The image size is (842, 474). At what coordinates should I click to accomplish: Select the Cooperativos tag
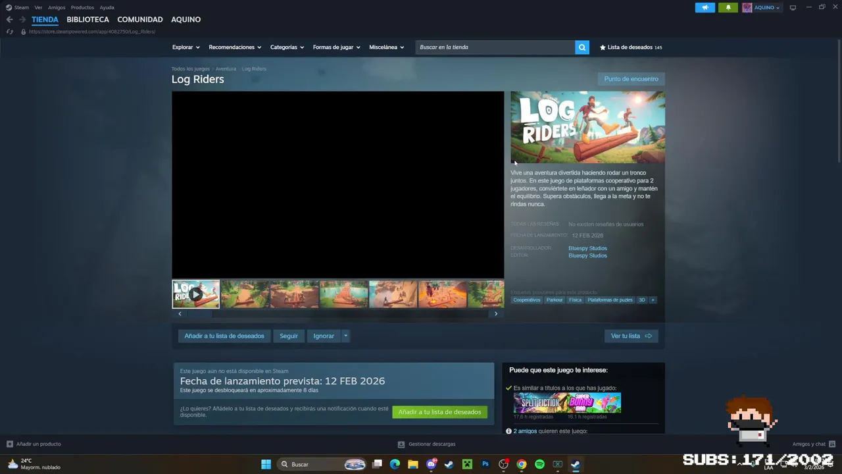[527, 300]
